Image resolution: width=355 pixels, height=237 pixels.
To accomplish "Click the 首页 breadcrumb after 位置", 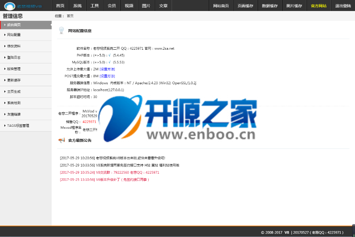I will [70, 16].
